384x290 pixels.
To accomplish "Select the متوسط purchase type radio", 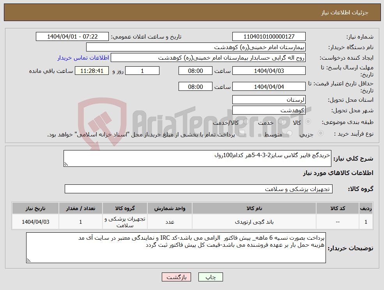I will coord(289,133).
